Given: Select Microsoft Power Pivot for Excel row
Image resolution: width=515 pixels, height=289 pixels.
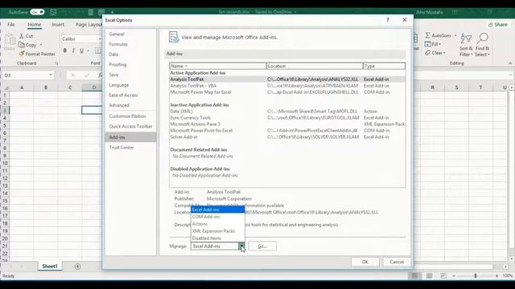Looking at the screenshot, I should click(x=287, y=130).
